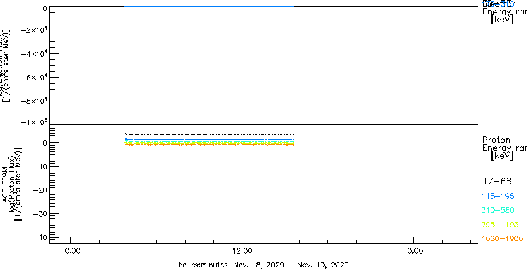Image resolution: width=527 pixels, height=270 pixels.
Task: Click the -20 tick label on lower plot
Action: tap(40, 190)
